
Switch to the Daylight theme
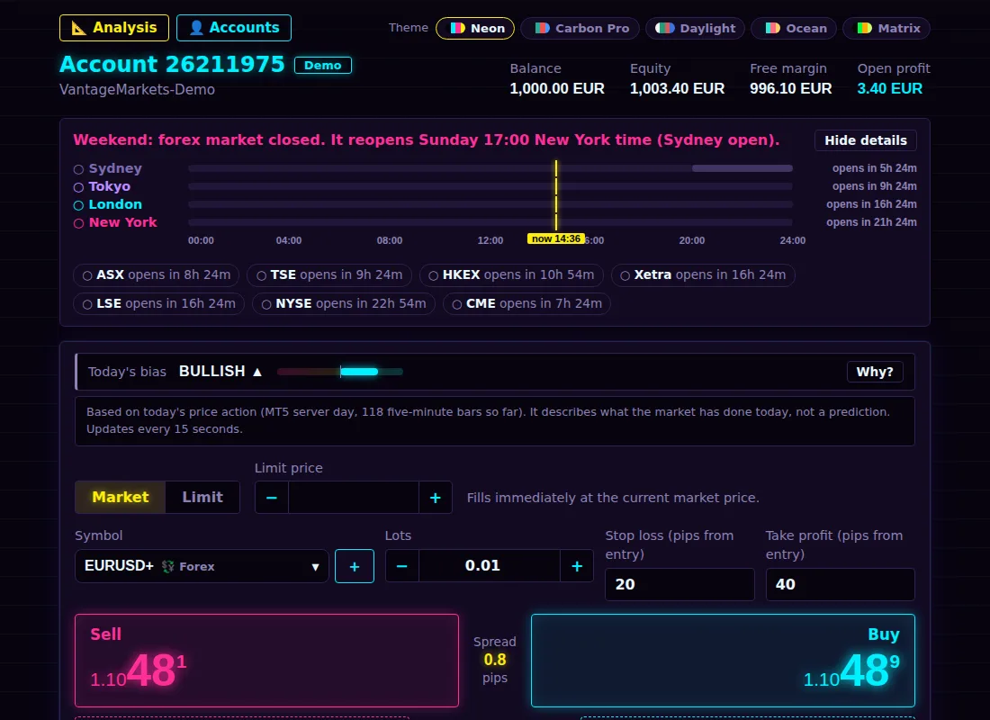tap(695, 29)
